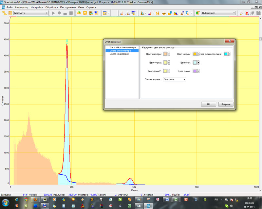This screenshot has width=262, height=209.
Task: Click the Word icon in the taskbar
Action: tap(167, 199)
